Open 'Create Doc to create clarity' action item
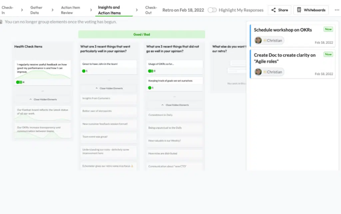The width and height of the screenshot is (341, 214). [x=292, y=64]
